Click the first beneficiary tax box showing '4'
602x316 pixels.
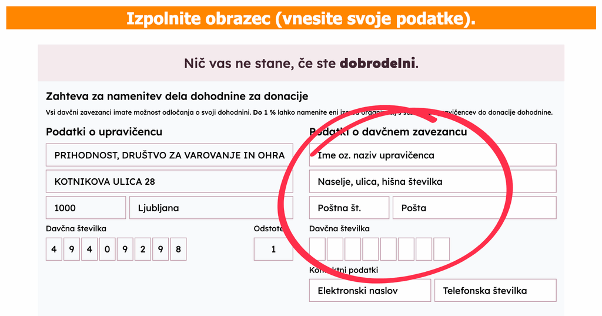coord(54,249)
